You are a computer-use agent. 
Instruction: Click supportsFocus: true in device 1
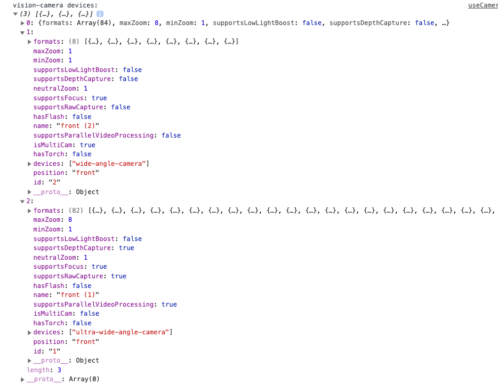click(70, 98)
